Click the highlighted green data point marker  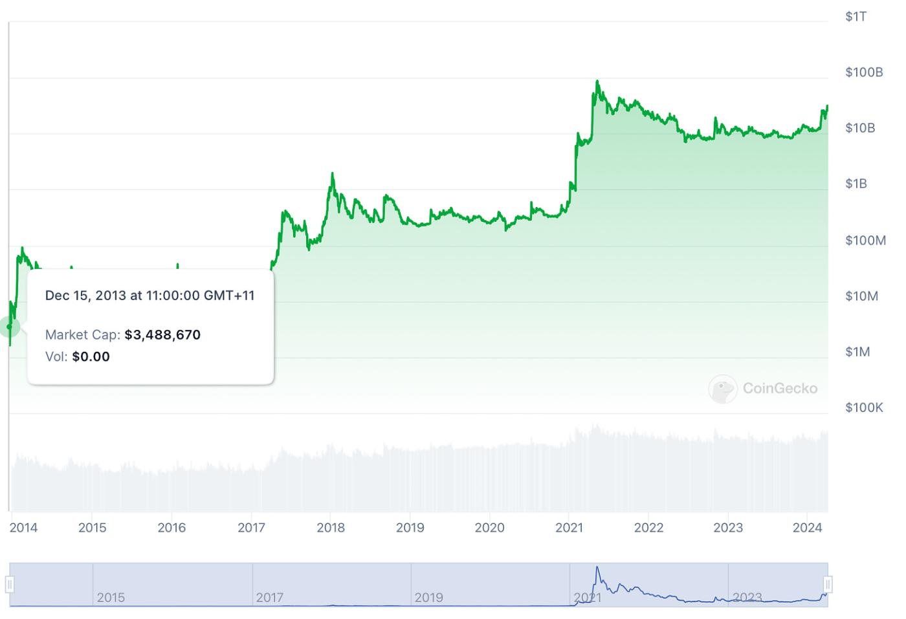coord(10,327)
